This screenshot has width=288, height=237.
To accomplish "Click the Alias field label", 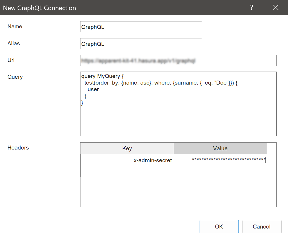I will coord(13,43).
